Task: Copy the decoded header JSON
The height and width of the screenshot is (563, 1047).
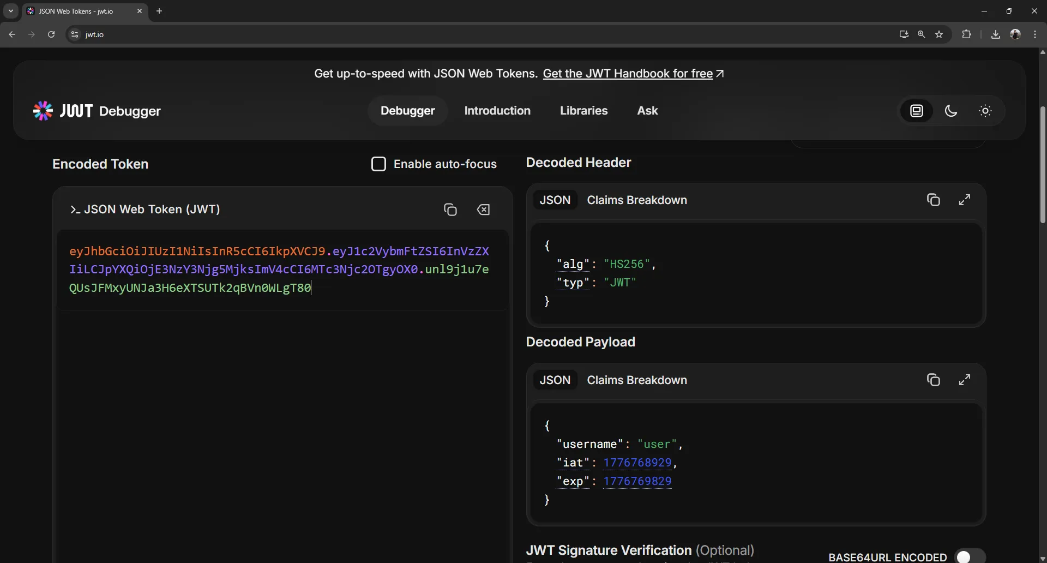Action: click(934, 200)
